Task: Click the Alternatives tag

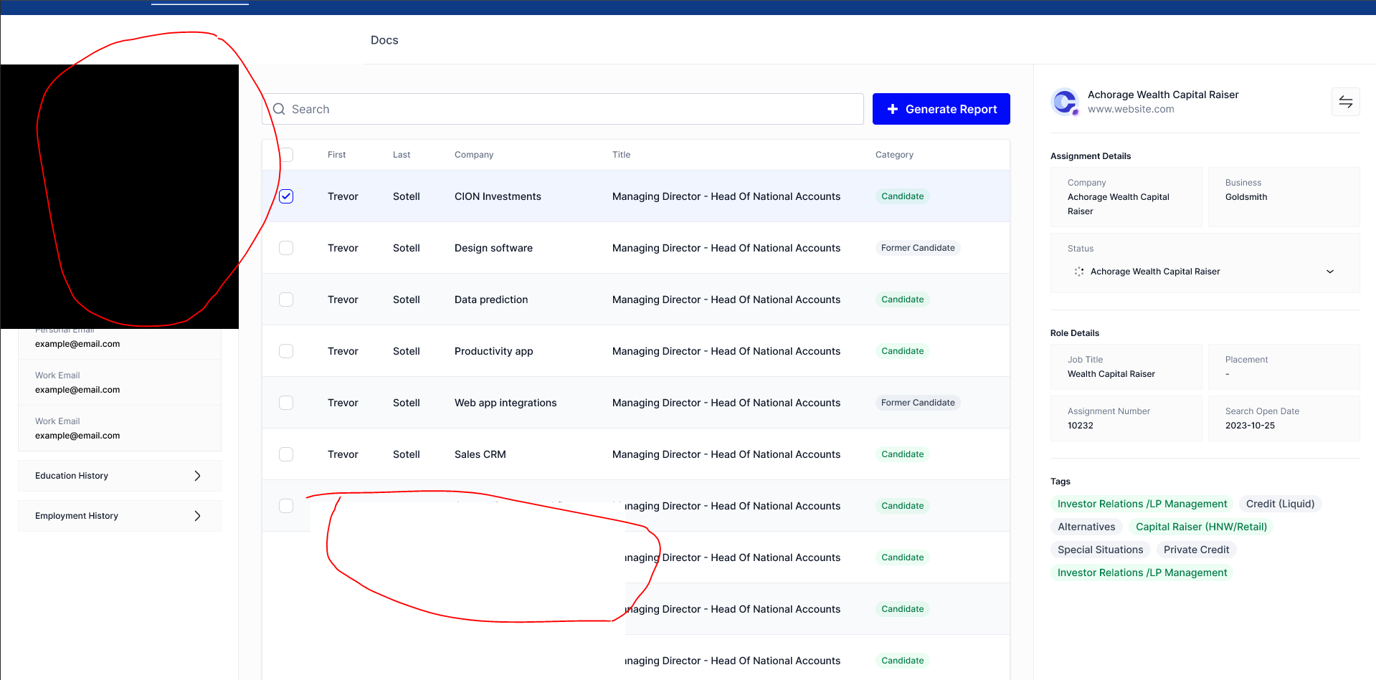Action: point(1086,527)
